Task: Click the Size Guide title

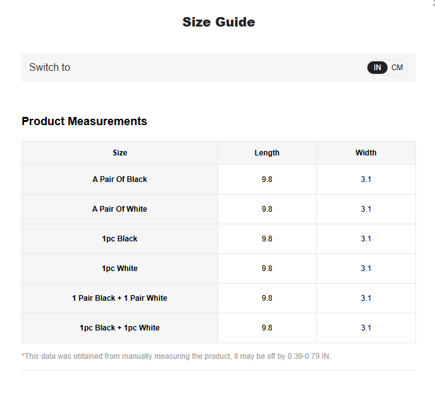Action: click(218, 22)
